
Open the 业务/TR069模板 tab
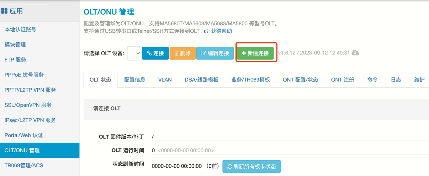250,80
